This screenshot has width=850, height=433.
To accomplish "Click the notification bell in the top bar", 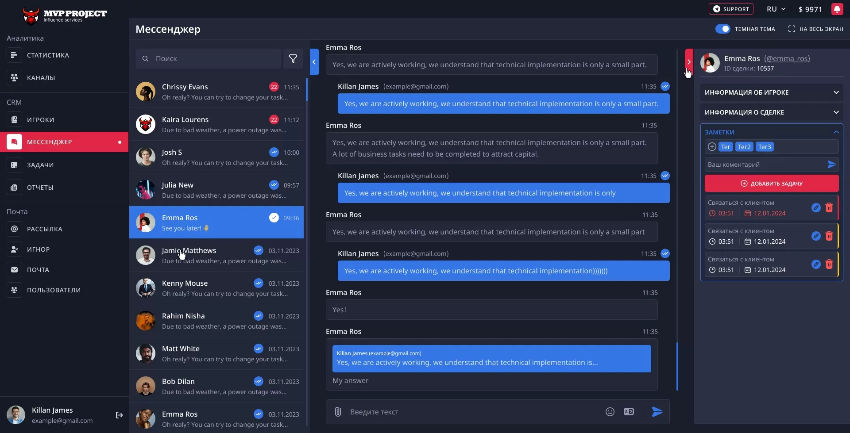I will [838, 9].
